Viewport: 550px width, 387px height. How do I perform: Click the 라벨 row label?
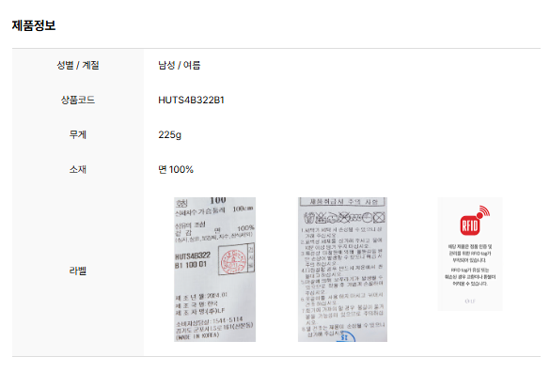[x=78, y=271]
